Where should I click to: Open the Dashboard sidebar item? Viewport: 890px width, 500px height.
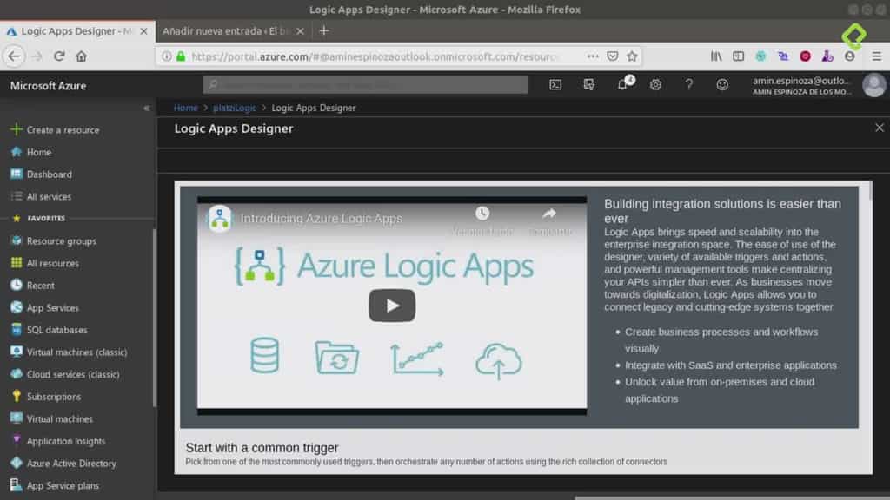tap(49, 174)
